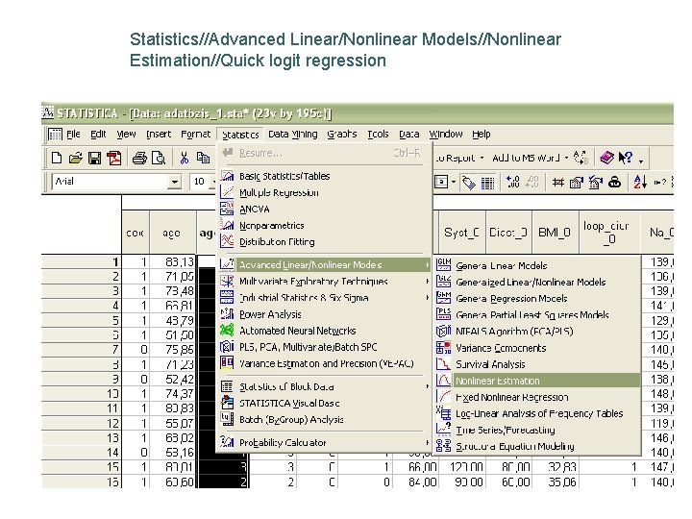This screenshot has height=519, width=692.
Task: Click the New document icon
Action: tap(57, 158)
